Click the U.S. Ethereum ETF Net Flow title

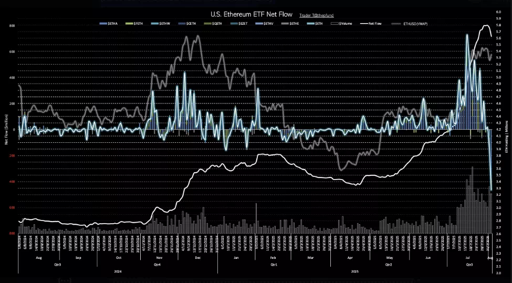pyautogui.click(x=252, y=14)
